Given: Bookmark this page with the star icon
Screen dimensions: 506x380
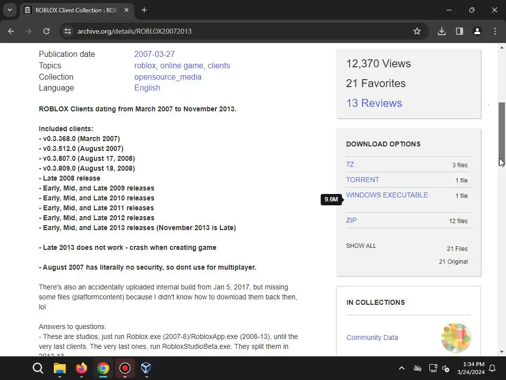Looking at the screenshot, I should pos(417,31).
